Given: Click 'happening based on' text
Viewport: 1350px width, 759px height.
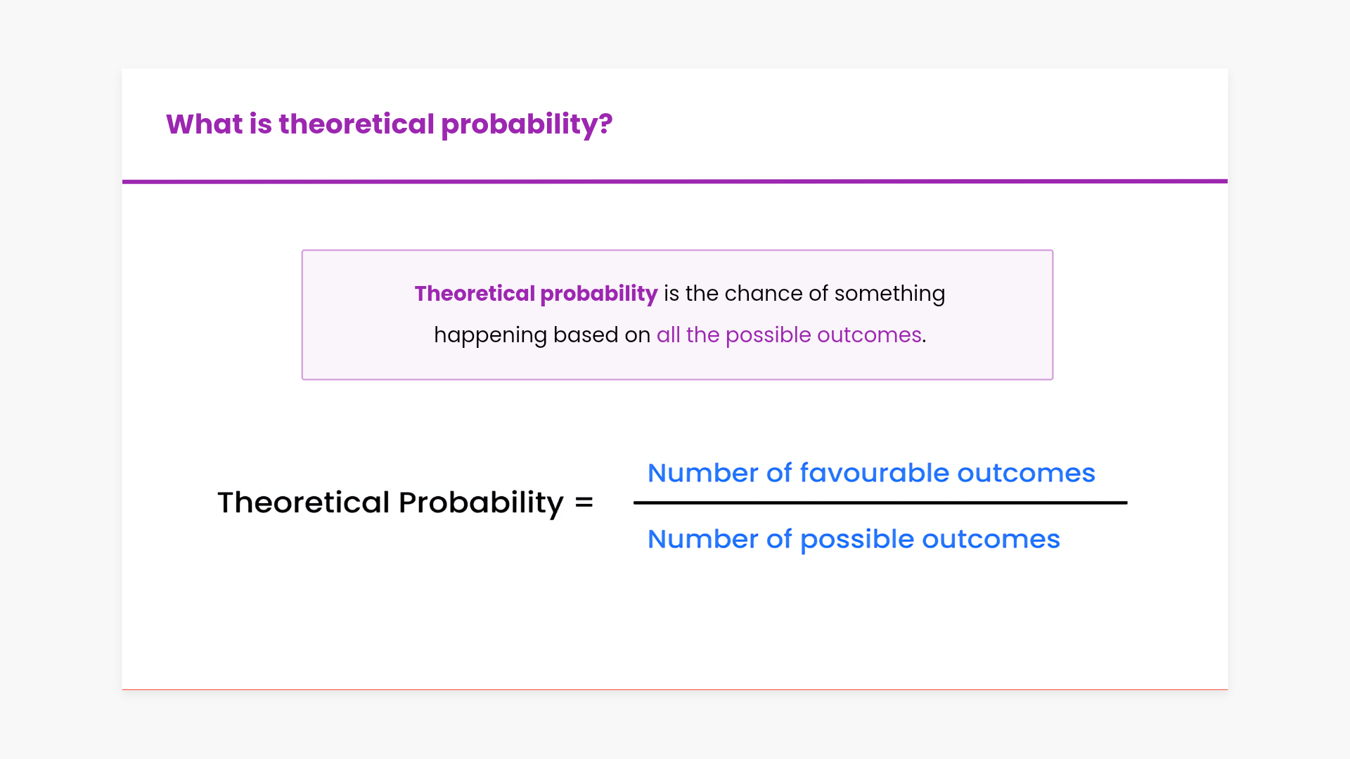Looking at the screenshot, I should (x=541, y=335).
